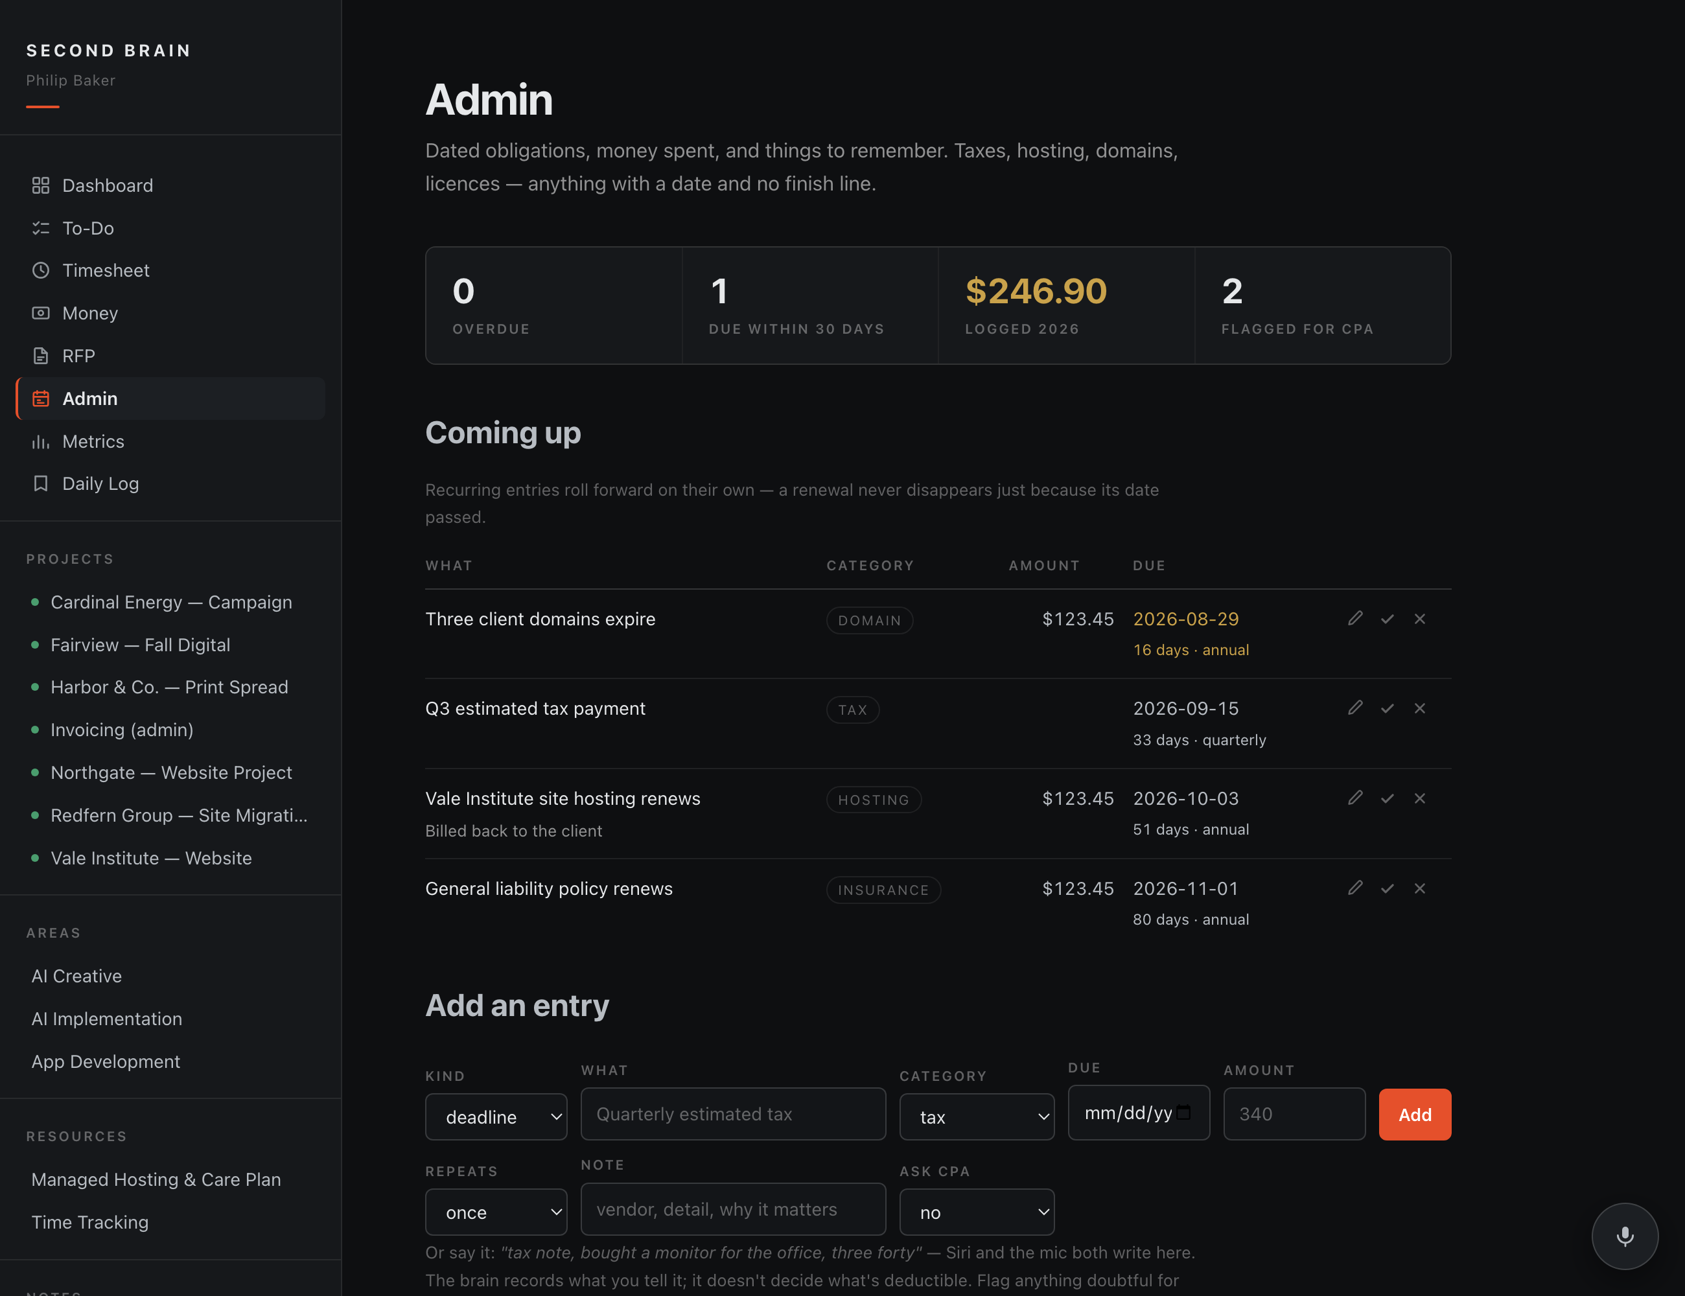Click the $246.90 logged 2026 stat
The height and width of the screenshot is (1296, 1685).
[1036, 292]
